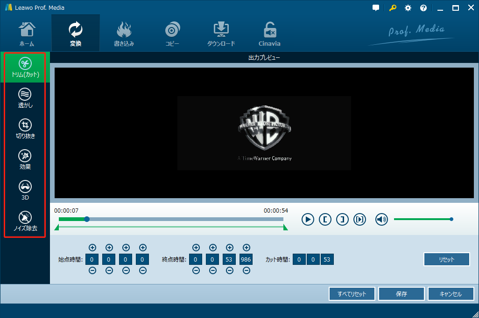Open the feedback speech bubble icon

pyautogui.click(x=376, y=8)
